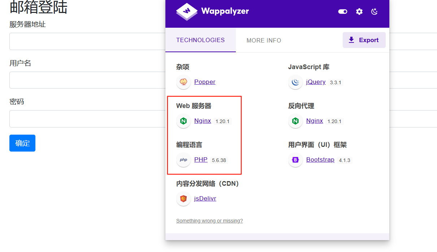
Task: Click the Export button
Action: coord(364,40)
